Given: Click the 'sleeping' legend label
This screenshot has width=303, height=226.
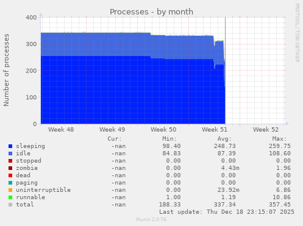Looking at the screenshot, I should click(x=30, y=146).
